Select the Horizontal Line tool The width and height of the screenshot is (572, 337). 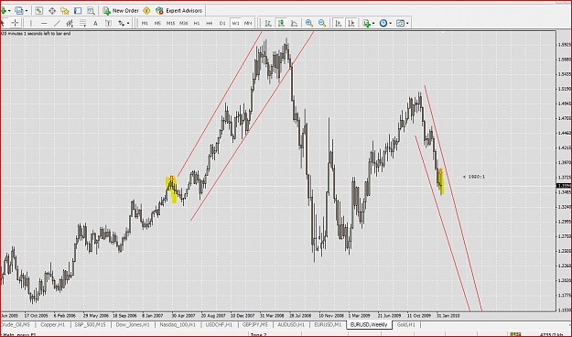[x=44, y=24]
